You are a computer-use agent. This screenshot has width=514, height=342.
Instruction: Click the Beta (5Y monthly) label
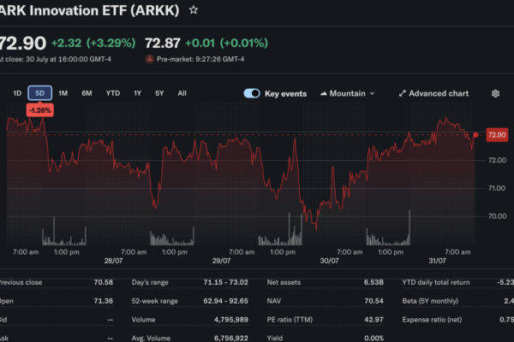430,301
